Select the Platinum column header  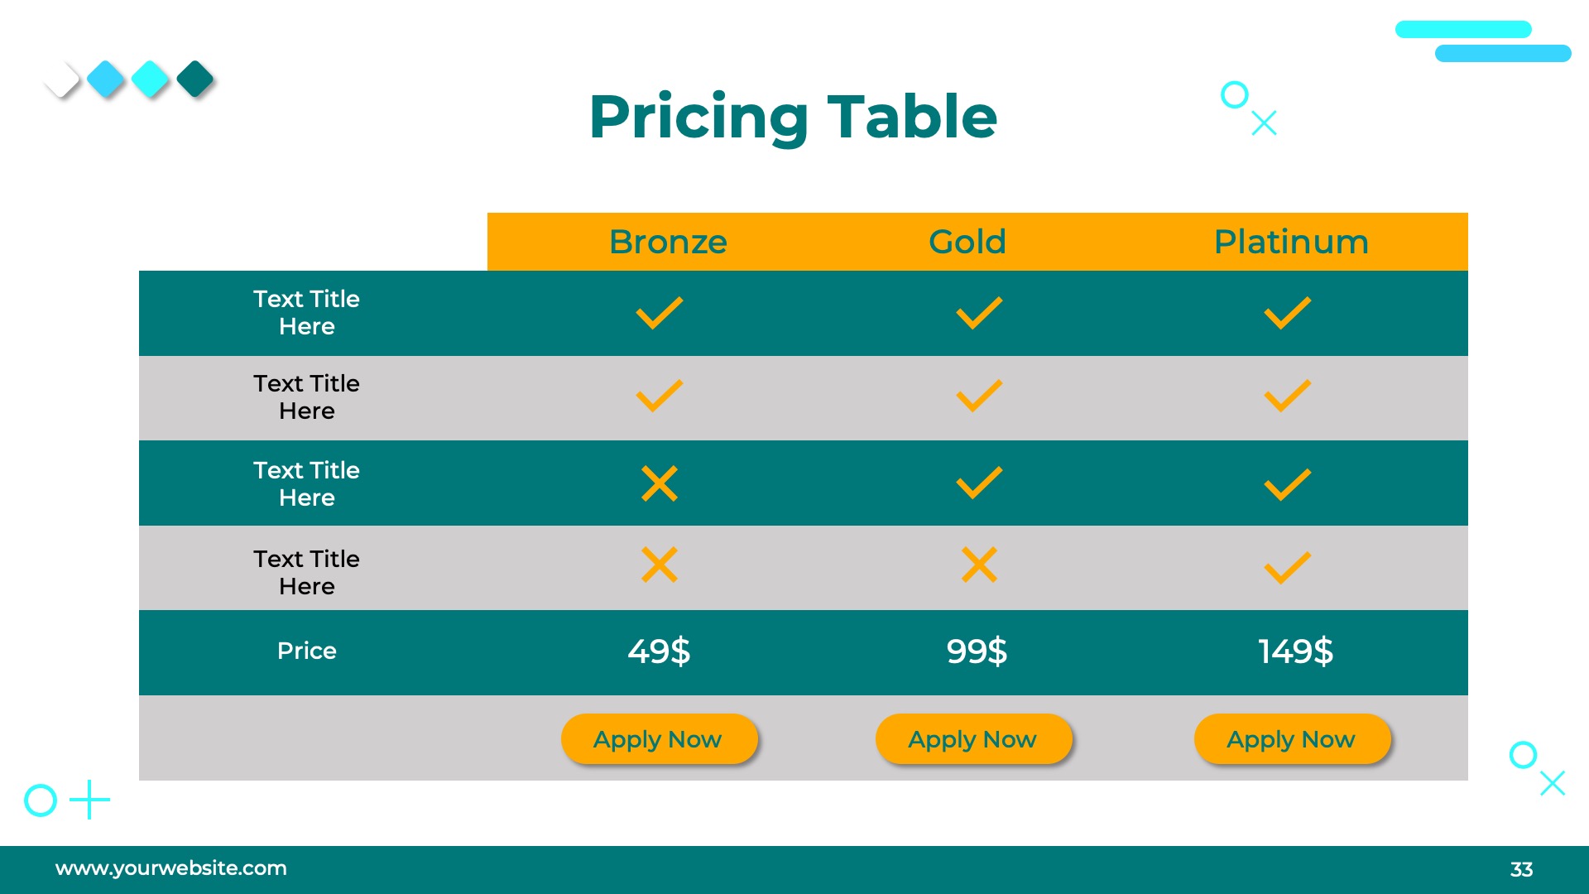pos(1290,242)
